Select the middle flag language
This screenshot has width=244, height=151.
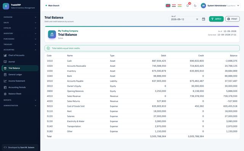click(174, 6)
